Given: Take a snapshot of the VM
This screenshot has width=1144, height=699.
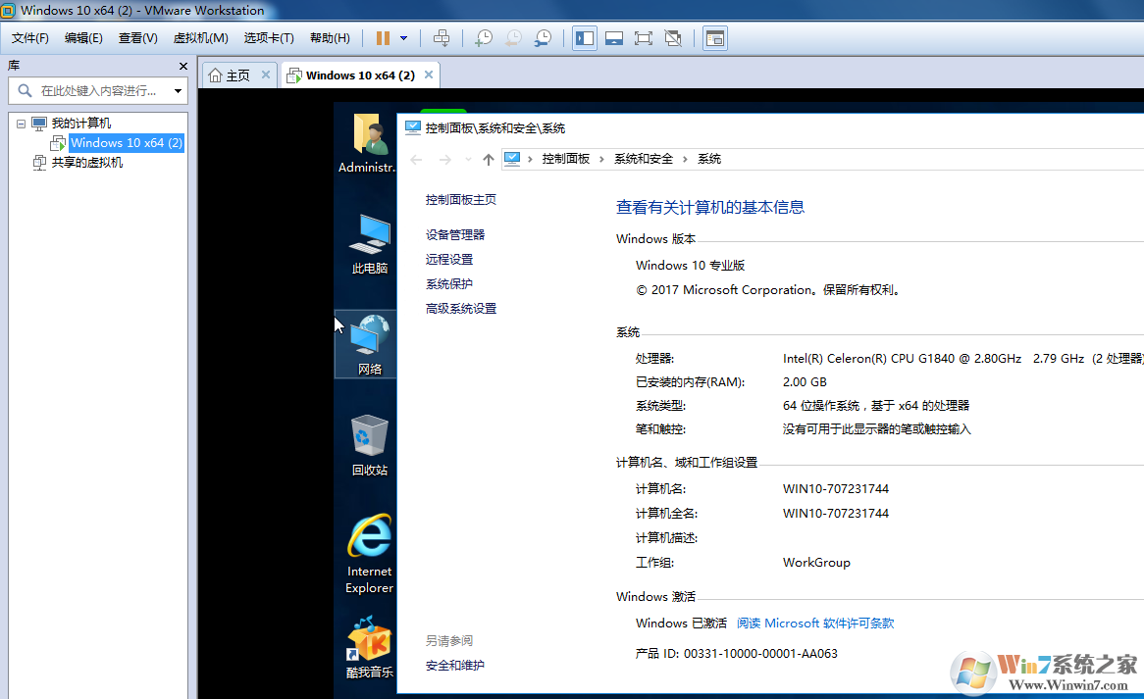Looking at the screenshot, I should tap(484, 38).
